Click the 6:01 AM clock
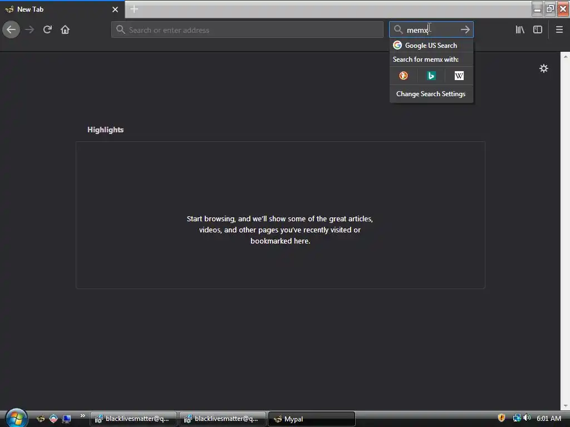This screenshot has height=427, width=570. pyautogui.click(x=548, y=418)
